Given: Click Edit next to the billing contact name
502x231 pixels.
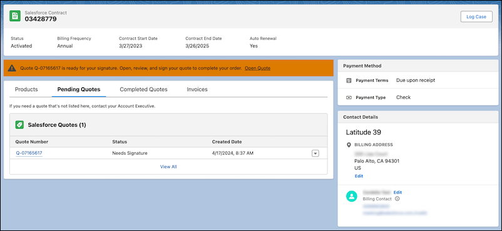Looking at the screenshot, I should tap(397, 192).
